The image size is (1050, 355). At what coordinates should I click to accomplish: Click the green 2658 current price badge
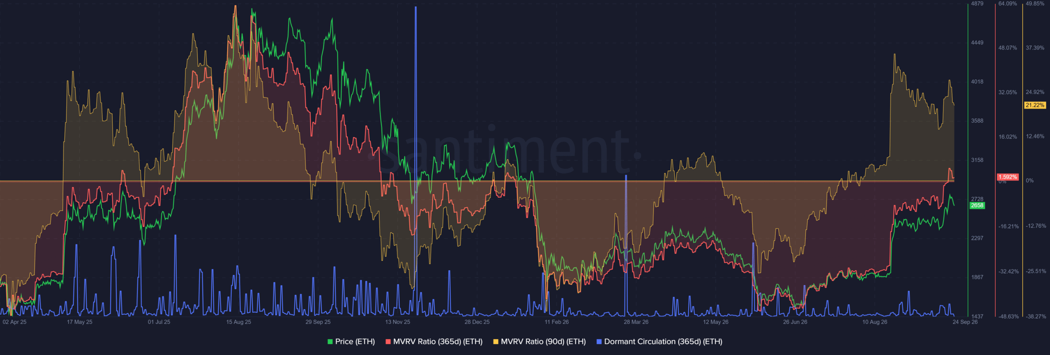[x=977, y=206]
